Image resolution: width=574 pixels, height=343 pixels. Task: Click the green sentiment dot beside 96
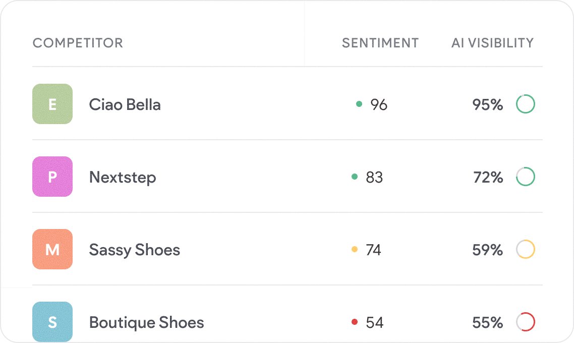click(x=359, y=104)
